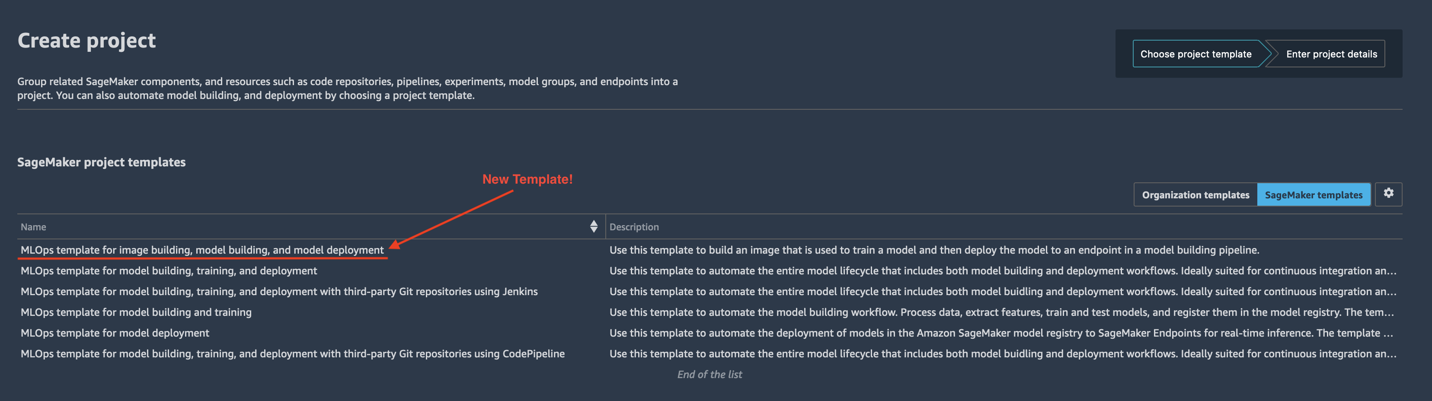1432x401 pixels.
Task: Select MLOps template for model deployment
Action: coord(115,333)
